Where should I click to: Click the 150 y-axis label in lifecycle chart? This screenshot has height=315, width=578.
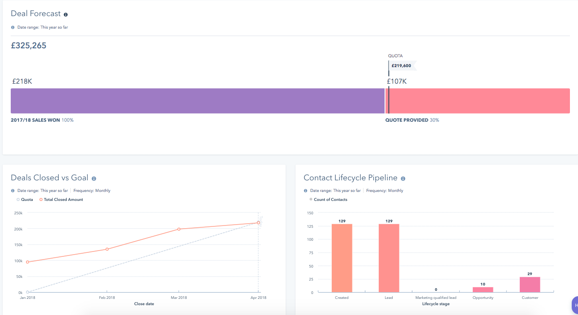point(310,213)
